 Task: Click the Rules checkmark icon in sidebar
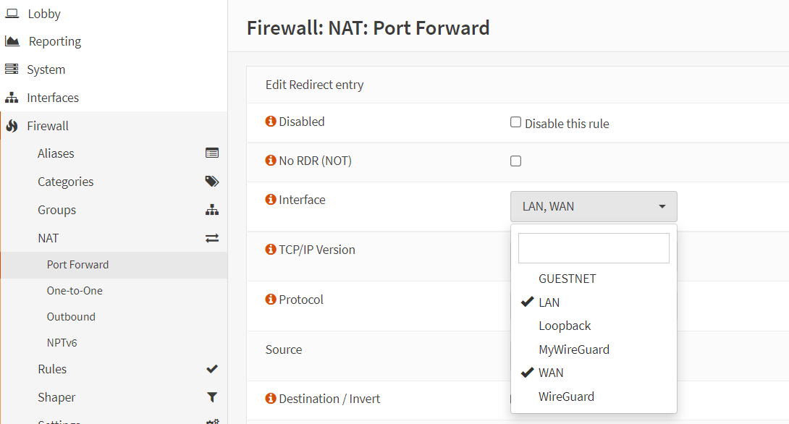212,369
